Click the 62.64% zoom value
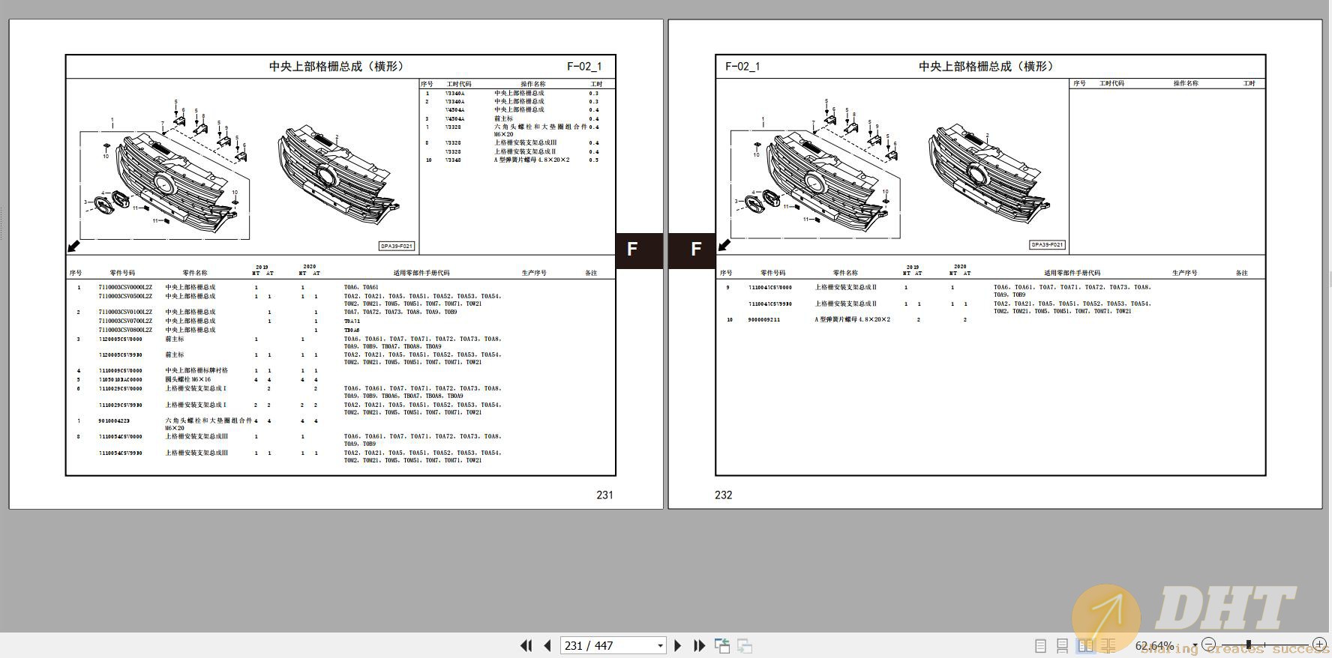 pos(1155,645)
